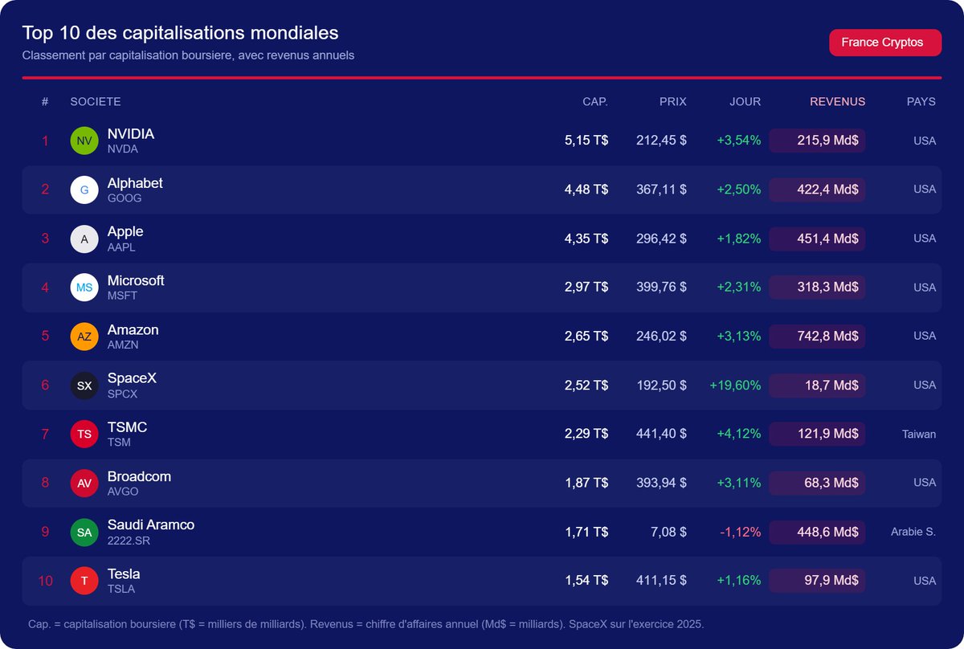Viewport: 964px width, 649px height.
Task: Click the -1,12% daily change
Action: coord(739,532)
